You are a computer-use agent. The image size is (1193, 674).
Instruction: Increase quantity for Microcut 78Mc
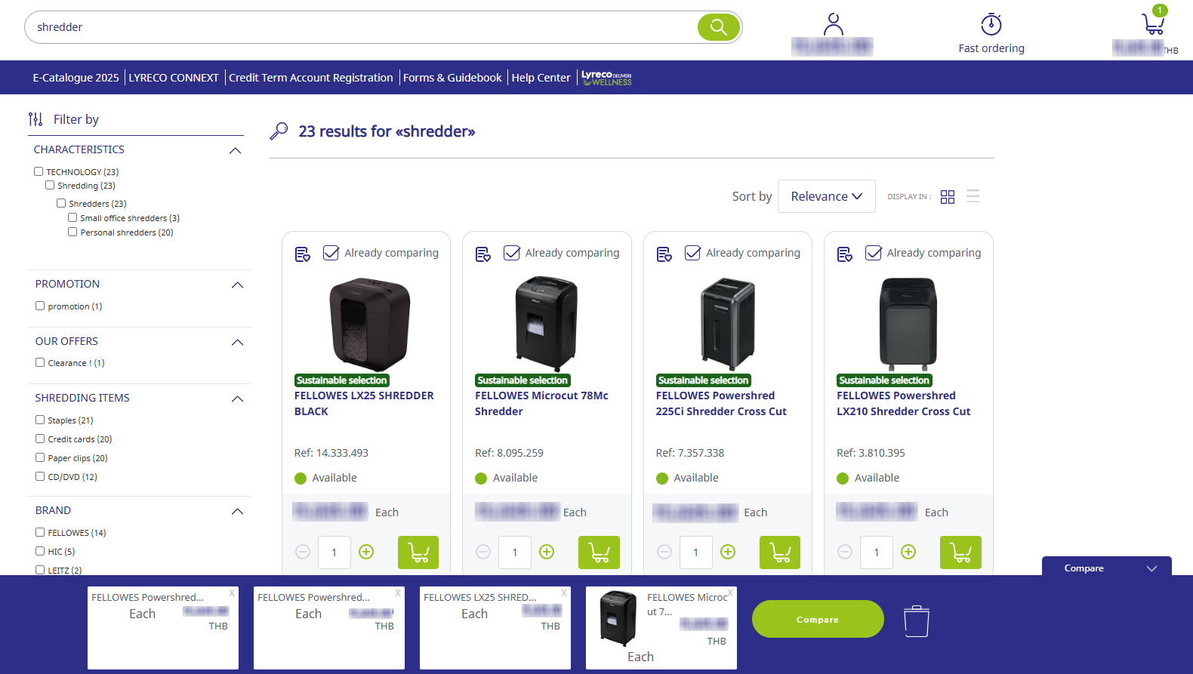[x=547, y=552]
